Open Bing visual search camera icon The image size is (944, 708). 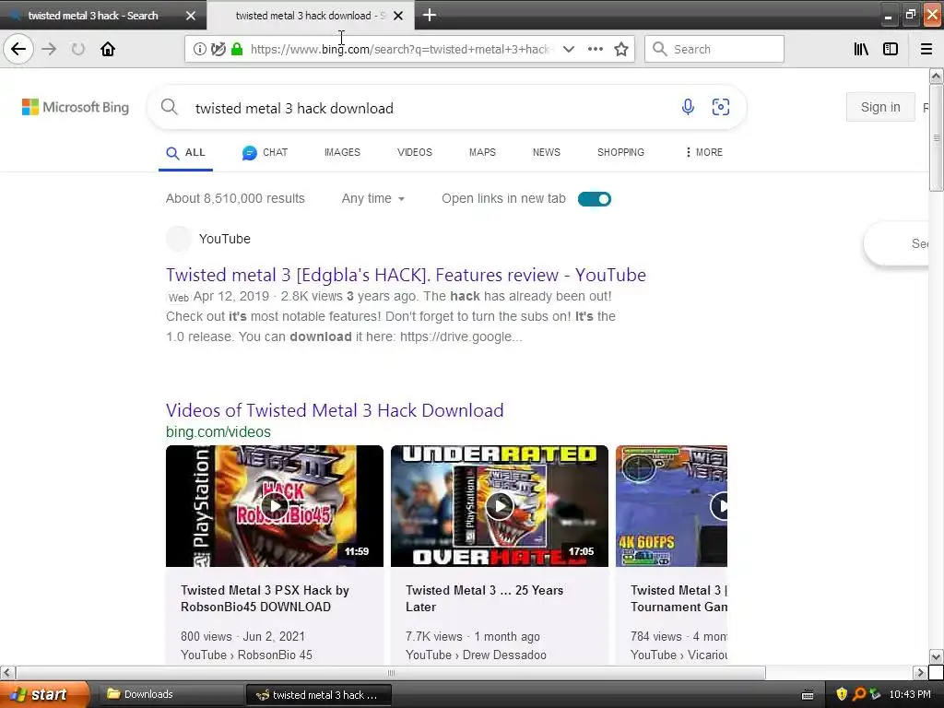coord(721,107)
